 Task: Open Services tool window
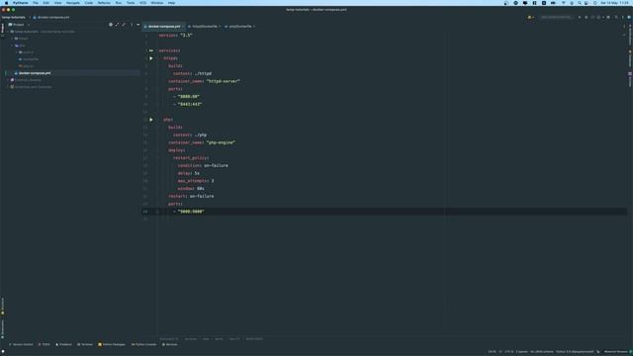coord(169,344)
